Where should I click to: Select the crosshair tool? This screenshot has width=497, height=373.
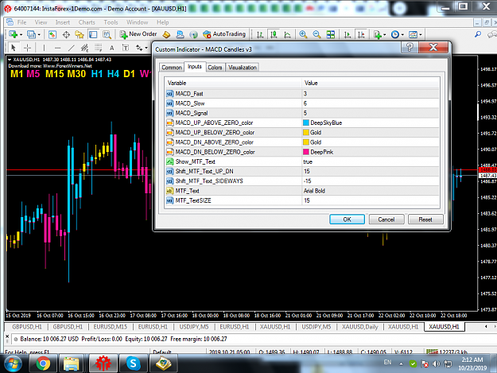[x=28, y=48]
